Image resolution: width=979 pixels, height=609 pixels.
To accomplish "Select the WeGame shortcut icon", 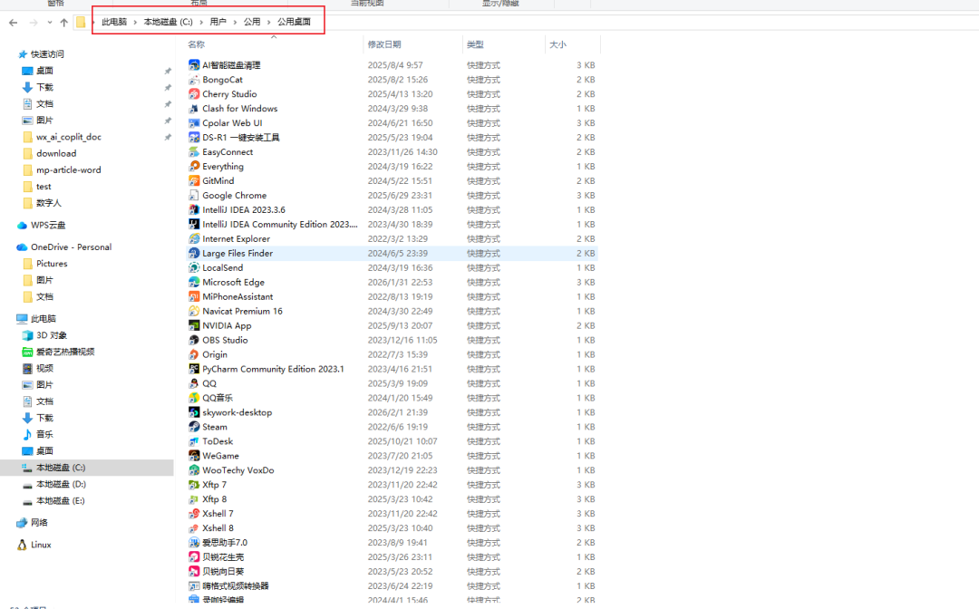I will 194,456.
